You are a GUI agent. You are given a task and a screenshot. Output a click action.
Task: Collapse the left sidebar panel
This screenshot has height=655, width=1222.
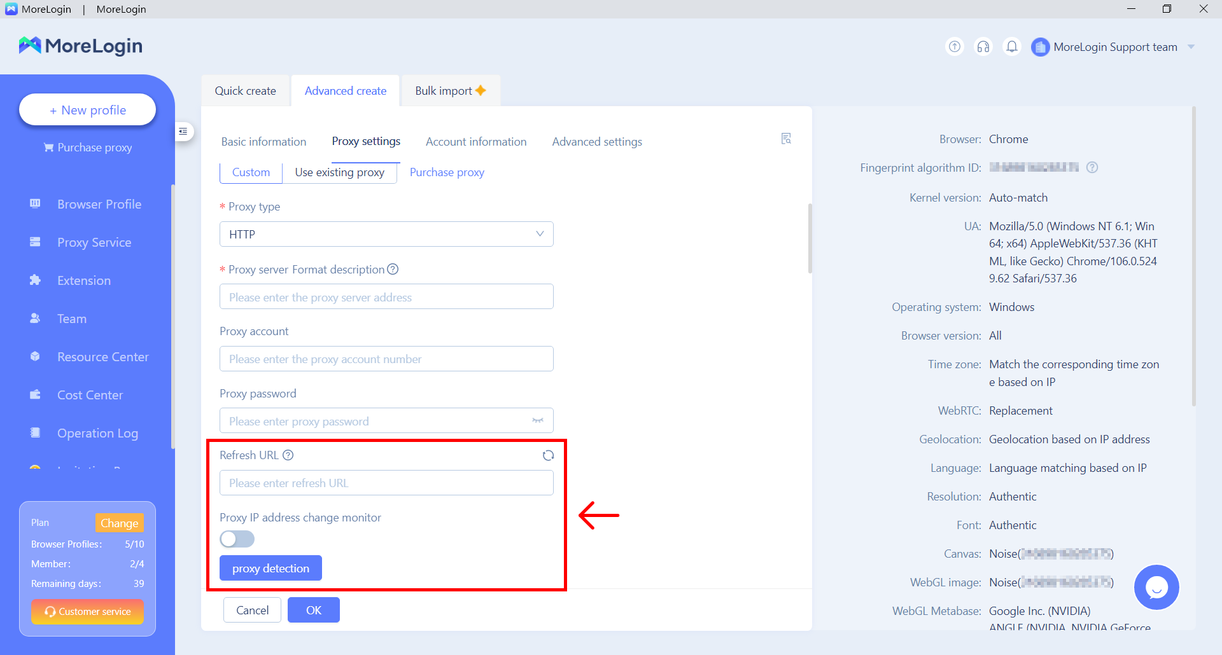pos(183,132)
